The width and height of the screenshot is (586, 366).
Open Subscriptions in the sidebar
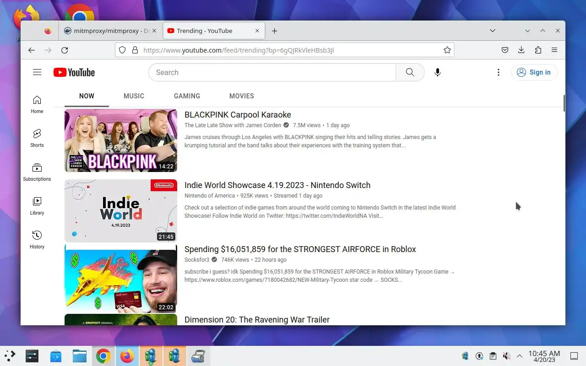coord(37,172)
